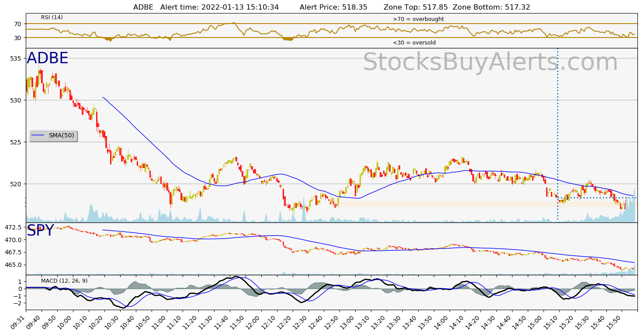Click the RSI 30 axis label
644x335 pixels.
click(18, 38)
